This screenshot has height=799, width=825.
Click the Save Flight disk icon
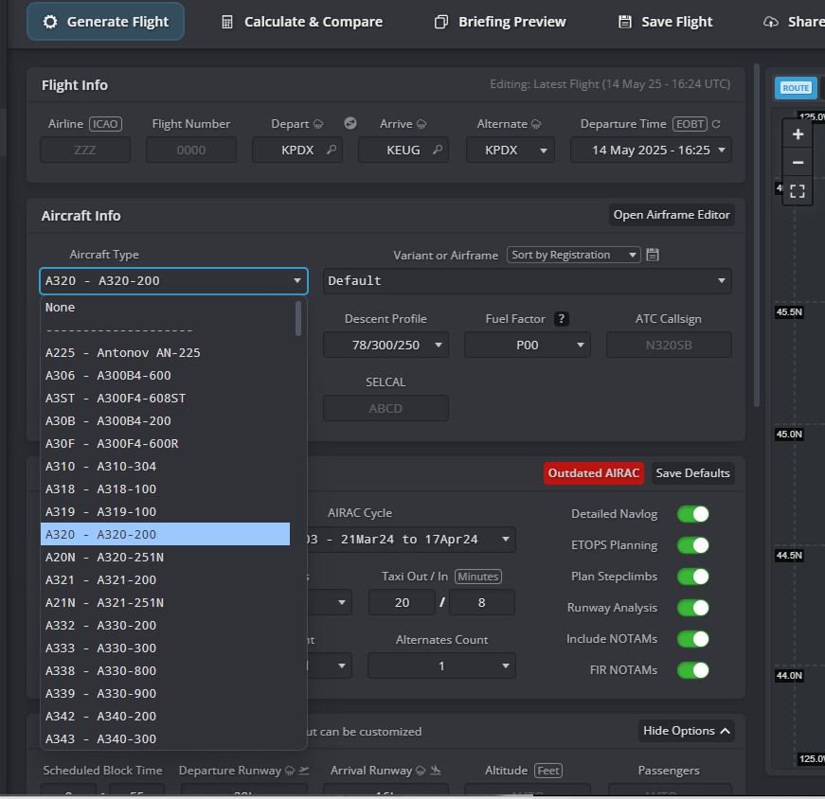click(x=624, y=22)
